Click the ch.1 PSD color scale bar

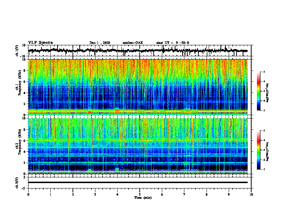click(259, 91)
